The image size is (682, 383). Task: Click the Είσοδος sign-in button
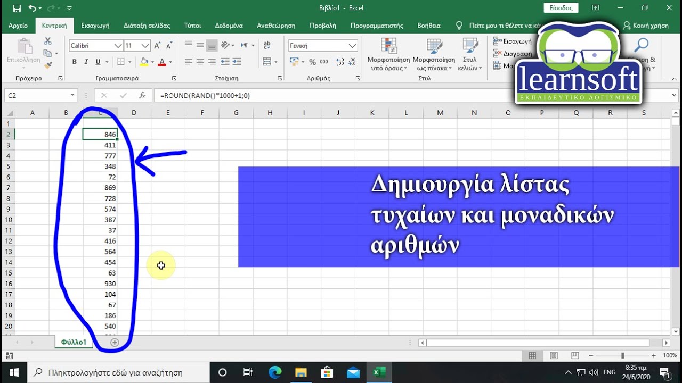tap(561, 8)
